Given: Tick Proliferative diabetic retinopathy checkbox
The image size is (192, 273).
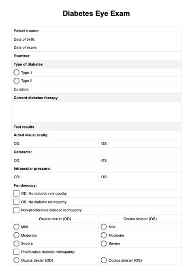Looking at the screenshot, I should pos(17,252).
